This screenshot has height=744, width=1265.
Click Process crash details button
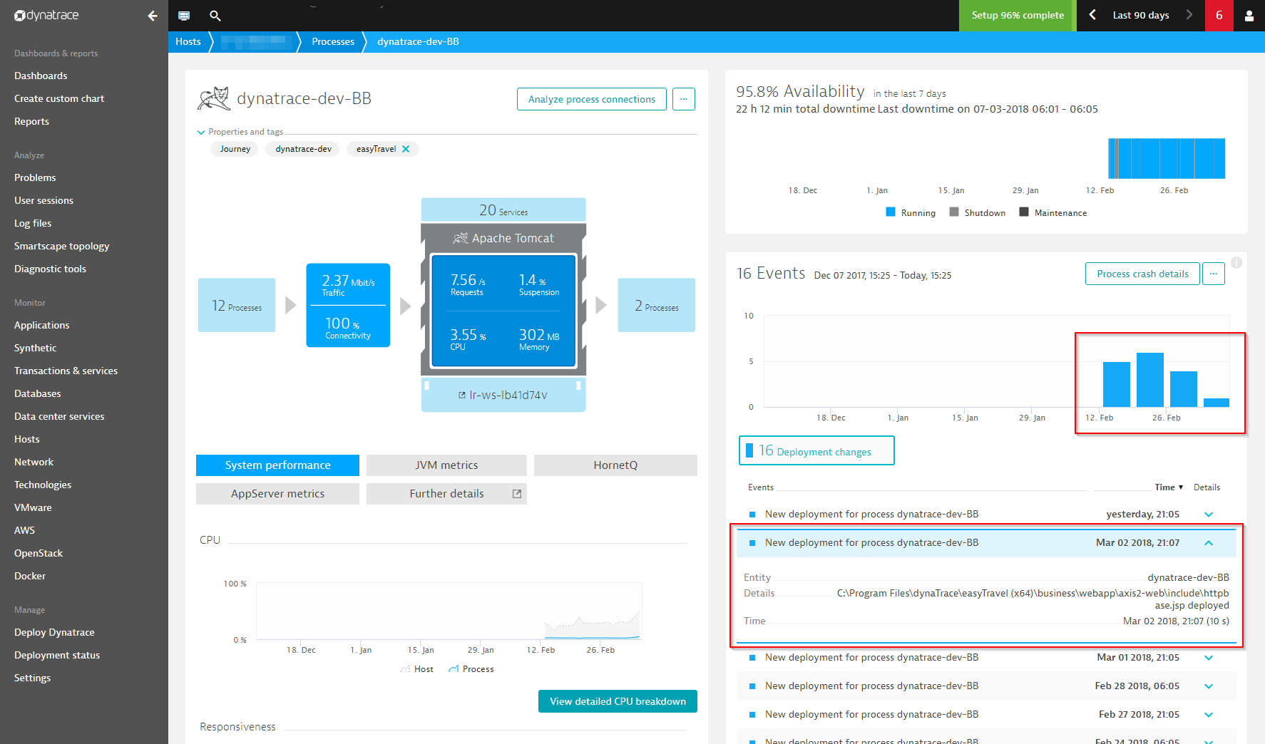(x=1142, y=274)
